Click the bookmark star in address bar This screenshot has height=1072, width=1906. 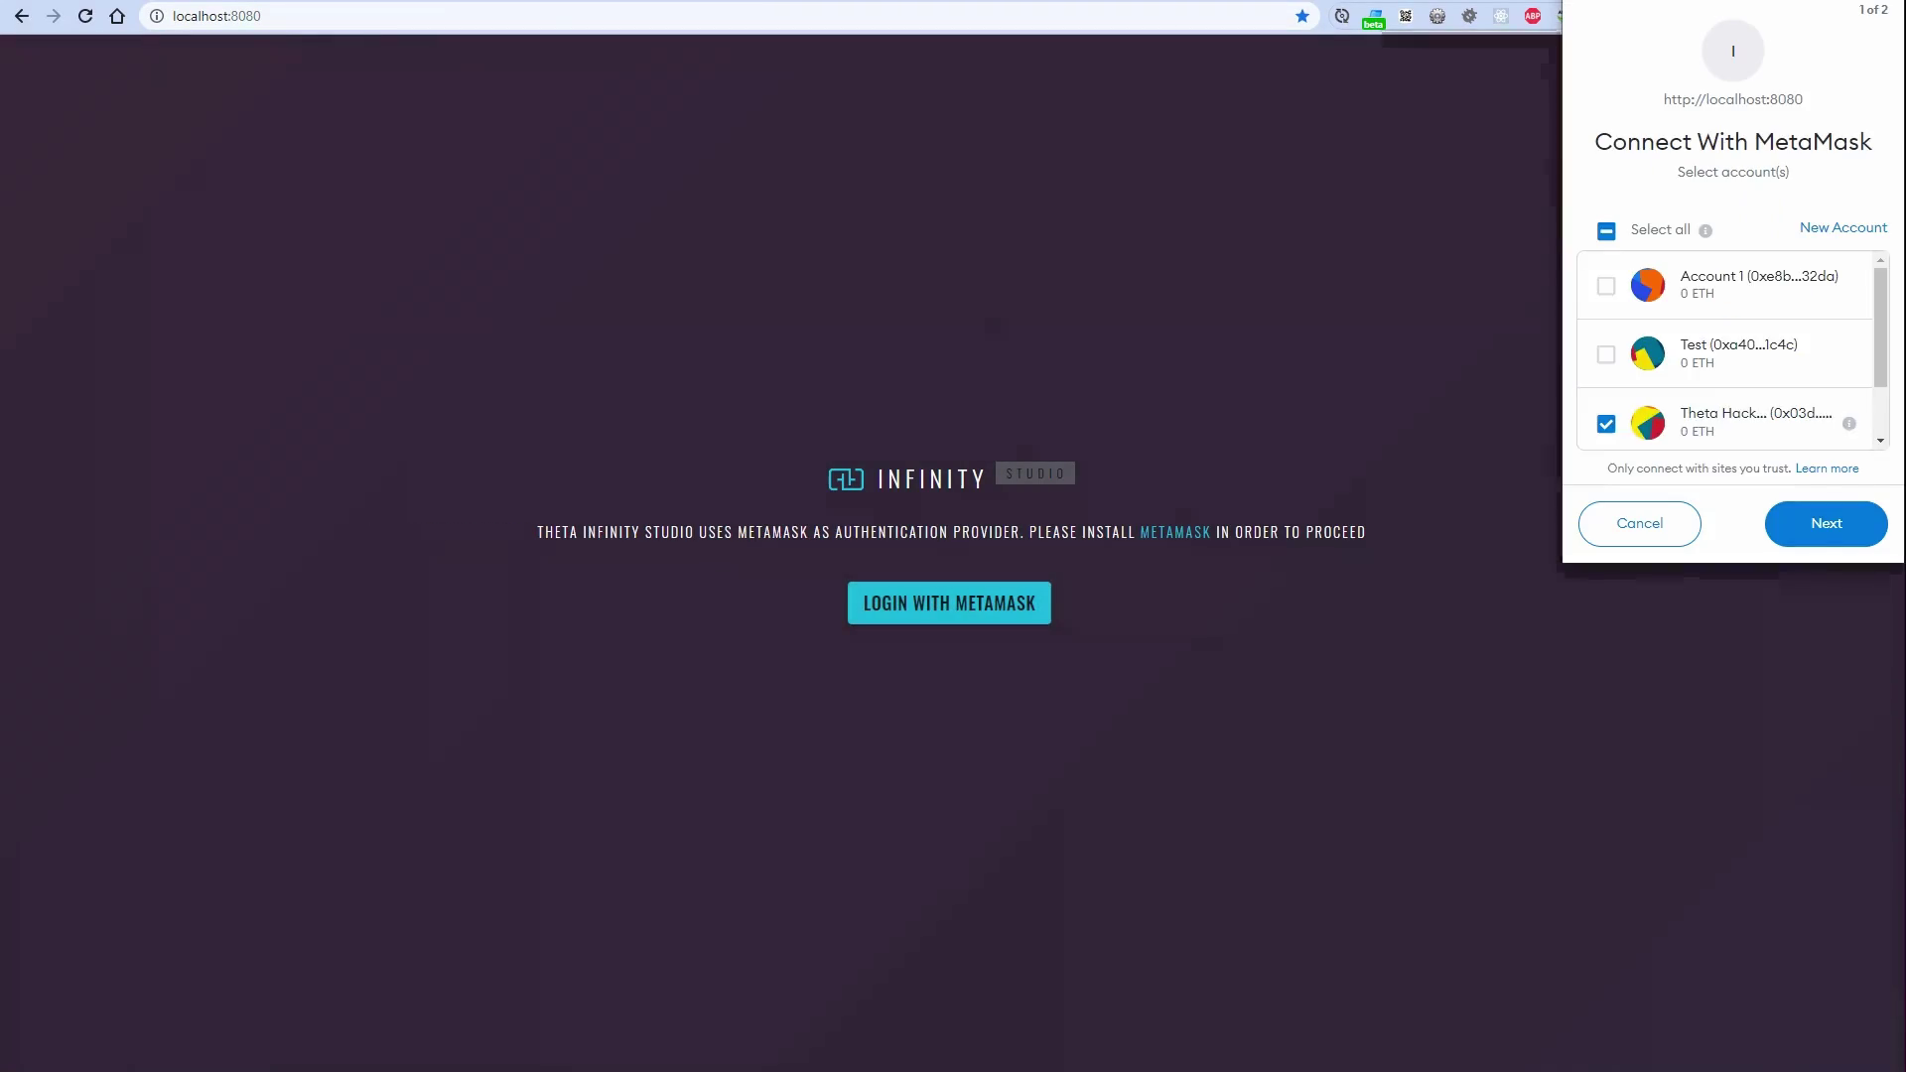[1302, 16]
